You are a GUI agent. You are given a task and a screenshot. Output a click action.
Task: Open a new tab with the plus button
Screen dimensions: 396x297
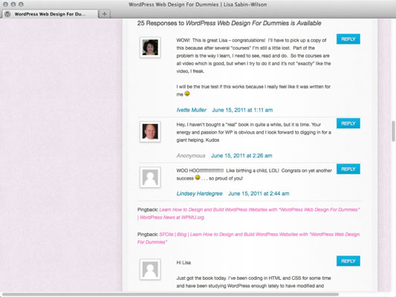(104, 14)
